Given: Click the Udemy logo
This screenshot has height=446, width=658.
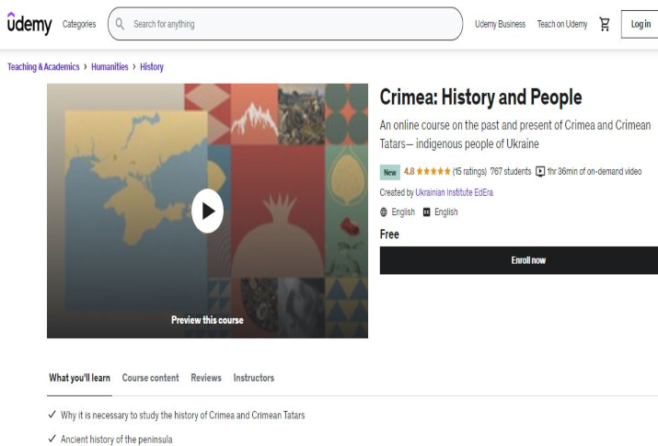Looking at the screenshot, I should 29,24.
